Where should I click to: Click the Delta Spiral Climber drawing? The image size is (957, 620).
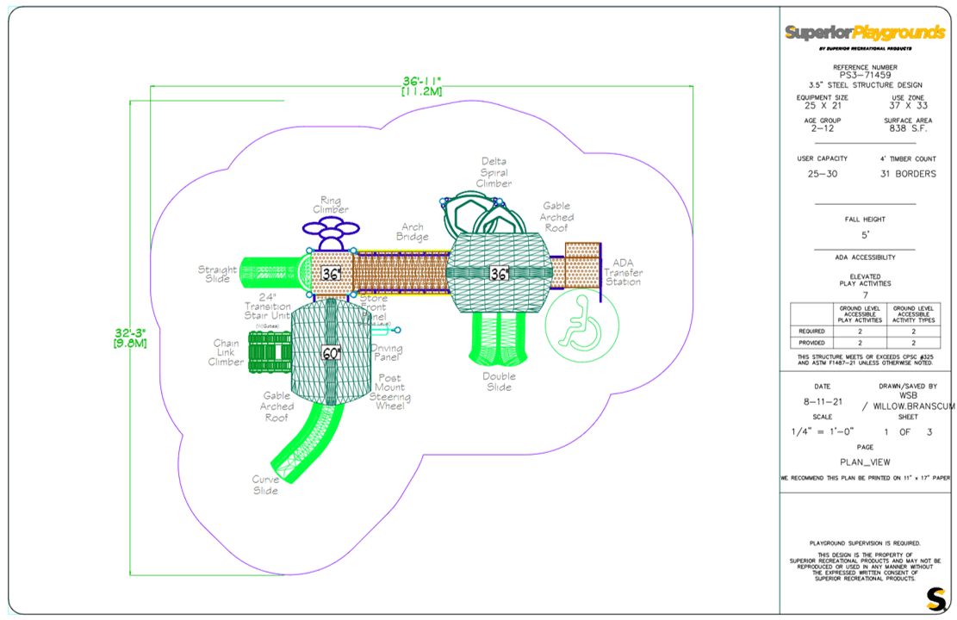(482, 214)
